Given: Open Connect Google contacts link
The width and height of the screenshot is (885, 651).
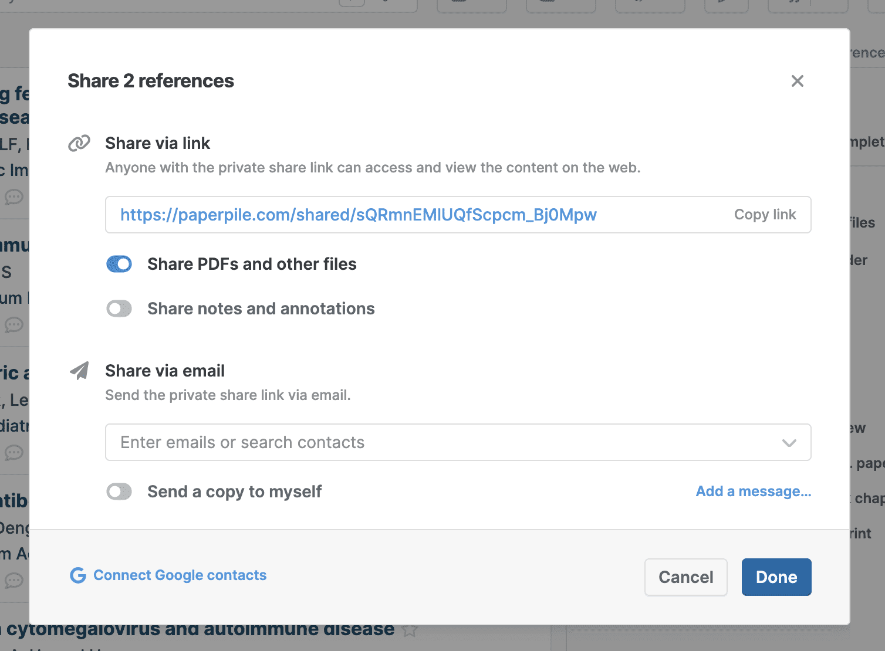Looking at the screenshot, I should pos(180,575).
